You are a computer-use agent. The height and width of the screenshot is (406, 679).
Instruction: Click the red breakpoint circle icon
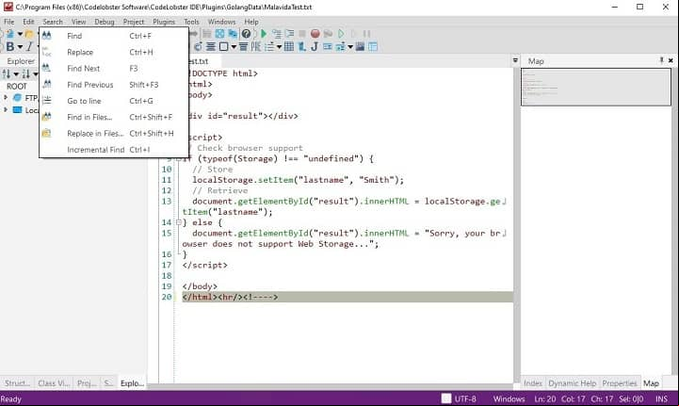[315, 34]
